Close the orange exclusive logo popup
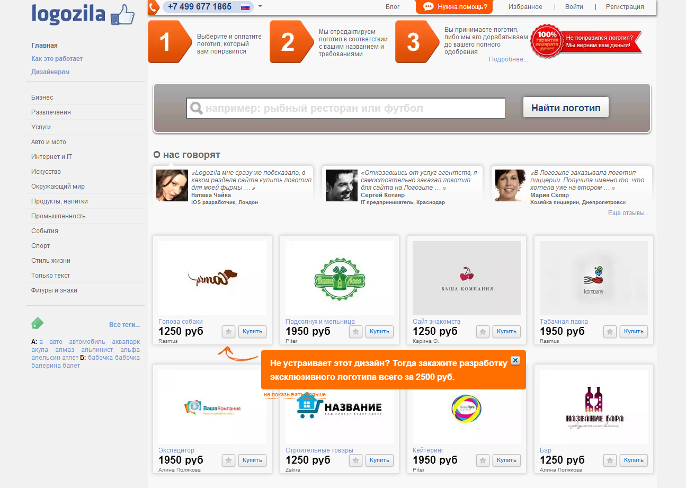The image size is (686, 488). (x=515, y=361)
